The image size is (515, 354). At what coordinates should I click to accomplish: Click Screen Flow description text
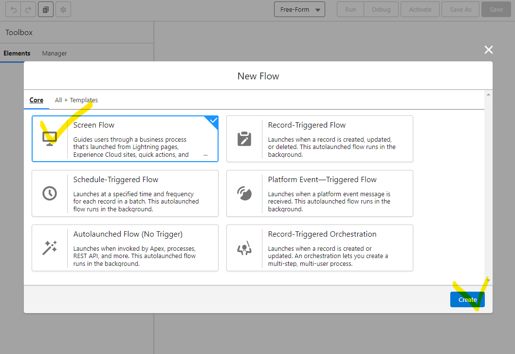pos(131,147)
